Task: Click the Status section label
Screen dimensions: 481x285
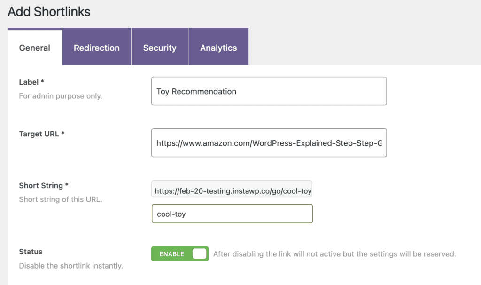Action: point(29,252)
